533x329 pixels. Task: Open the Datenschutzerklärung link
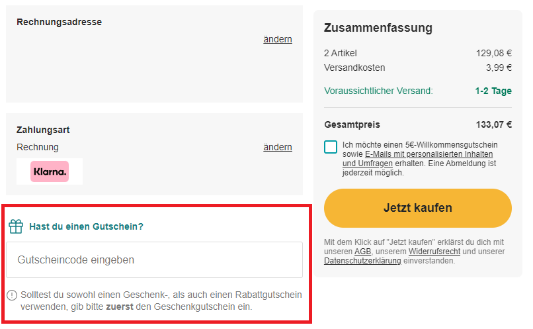[362, 261]
